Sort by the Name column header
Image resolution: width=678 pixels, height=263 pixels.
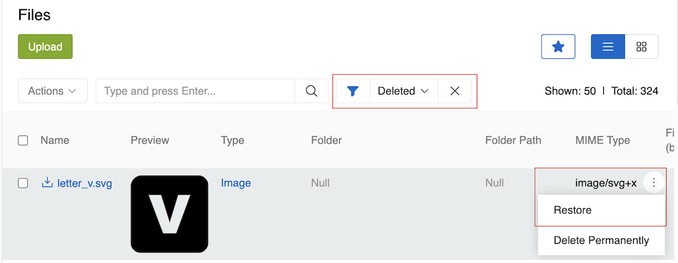55,140
